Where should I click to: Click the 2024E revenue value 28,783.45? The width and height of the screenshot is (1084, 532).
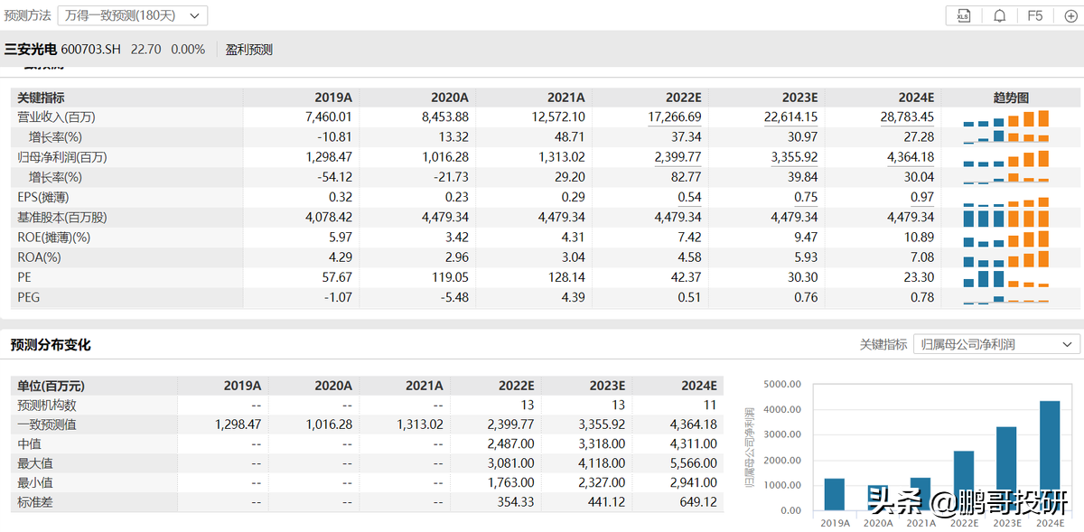(x=907, y=117)
